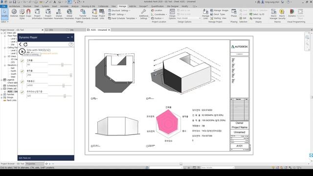The height and width of the screenshot is (176, 313).
Task: Open the Phases dialog
Action: (234, 13)
